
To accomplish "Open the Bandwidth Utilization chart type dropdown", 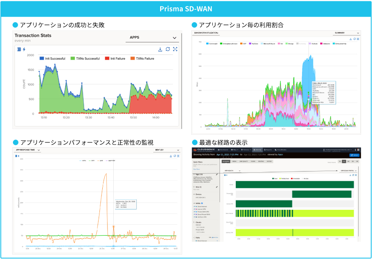I will [206, 33].
